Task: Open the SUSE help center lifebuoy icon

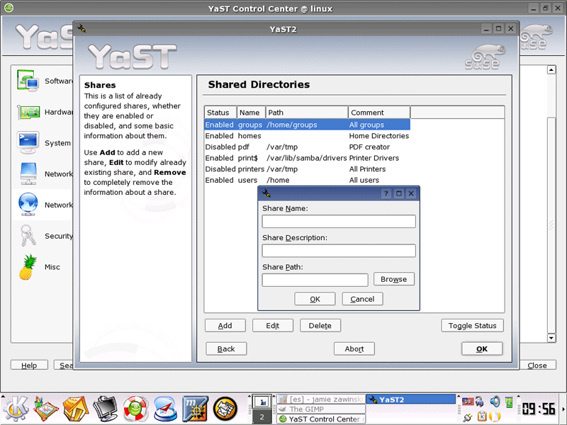Action: (135, 409)
